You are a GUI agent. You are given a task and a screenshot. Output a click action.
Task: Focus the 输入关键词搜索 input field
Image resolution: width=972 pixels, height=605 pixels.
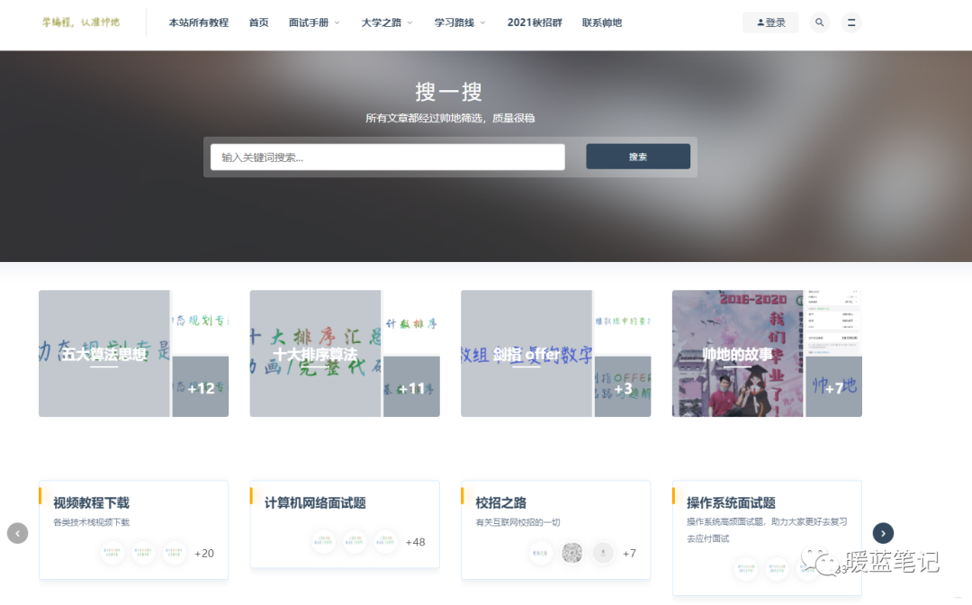point(387,157)
